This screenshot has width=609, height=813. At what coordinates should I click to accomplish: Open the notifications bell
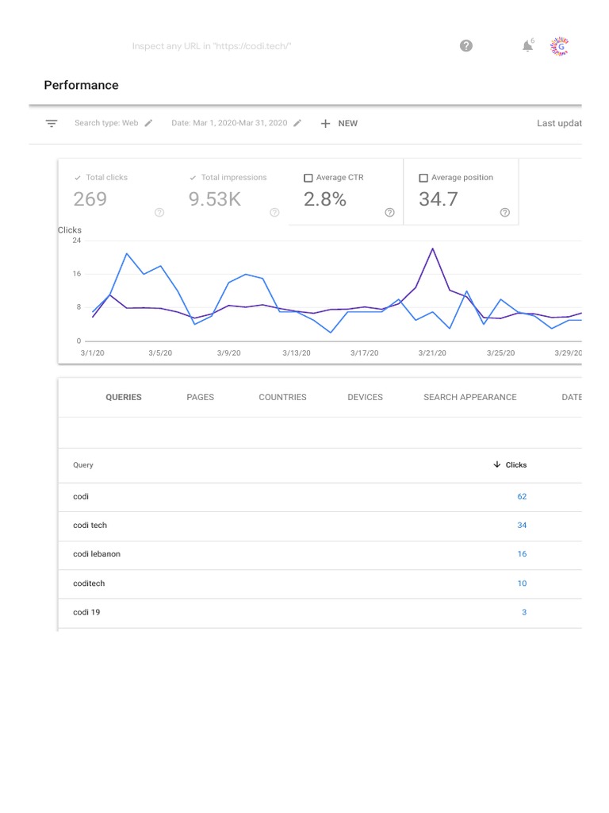527,46
